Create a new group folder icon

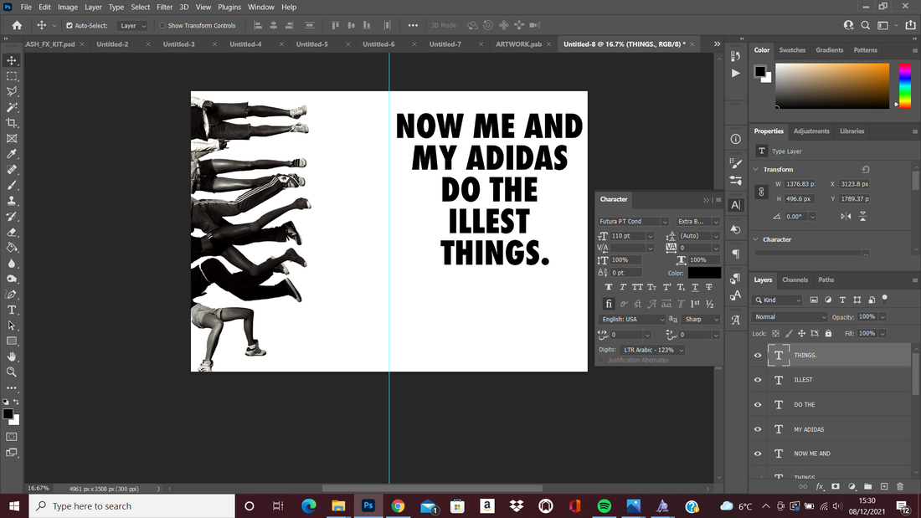click(x=867, y=486)
